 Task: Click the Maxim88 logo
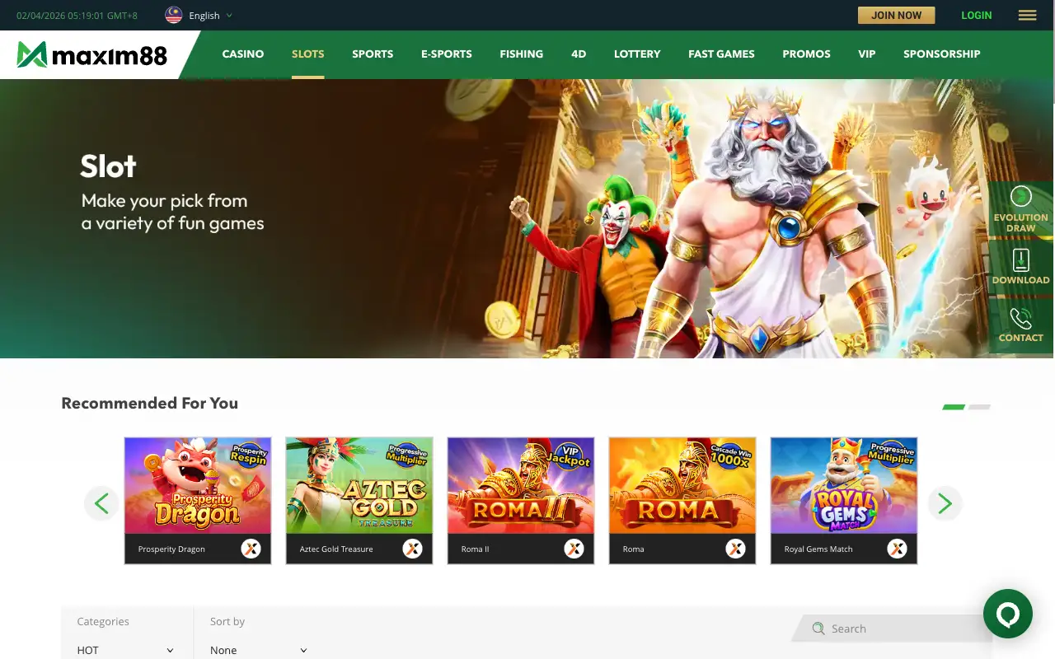tap(91, 54)
